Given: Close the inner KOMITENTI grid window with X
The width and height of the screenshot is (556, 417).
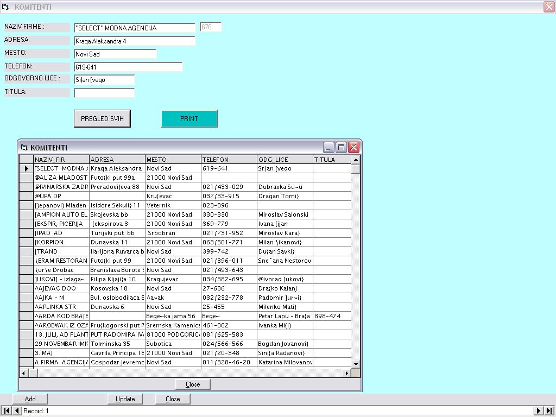Looking at the screenshot, I should click(353, 147).
